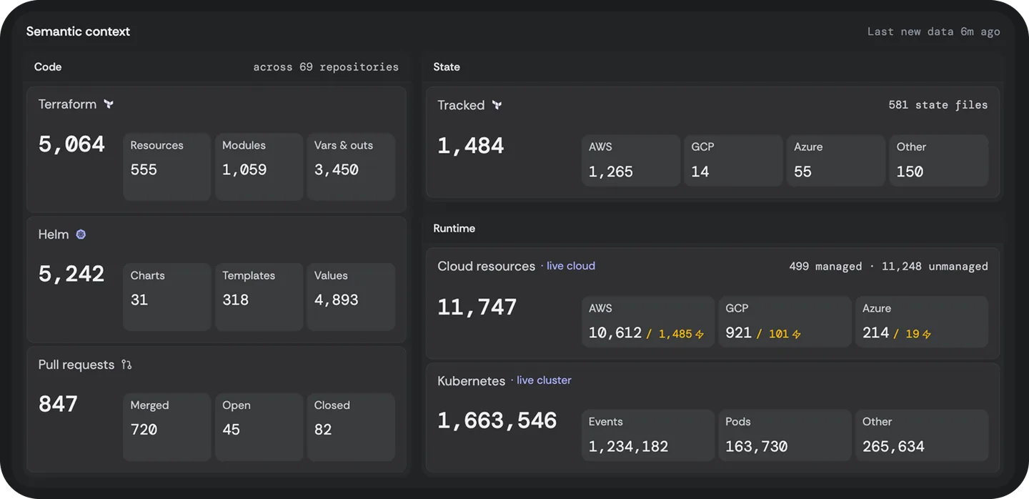Select the Cloud resources AWS 10,612 card
Image resolution: width=1029 pixels, height=499 pixels.
point(648,322)
